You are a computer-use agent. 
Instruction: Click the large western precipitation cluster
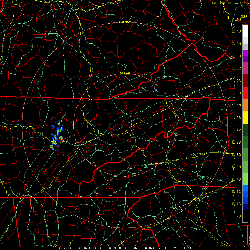point(56,136)
